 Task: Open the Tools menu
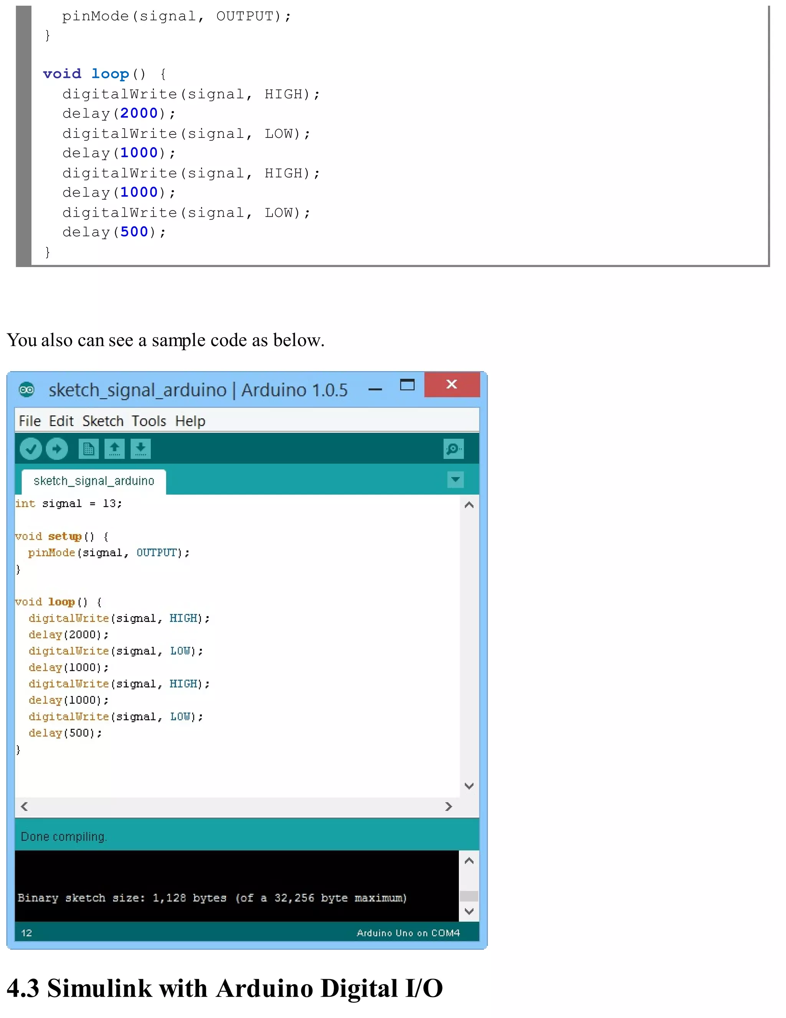click(149, 421)
